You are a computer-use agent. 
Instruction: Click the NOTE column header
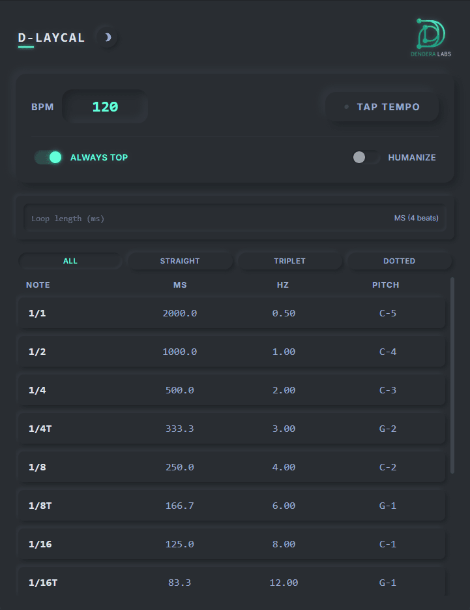[x=38, y=284]
